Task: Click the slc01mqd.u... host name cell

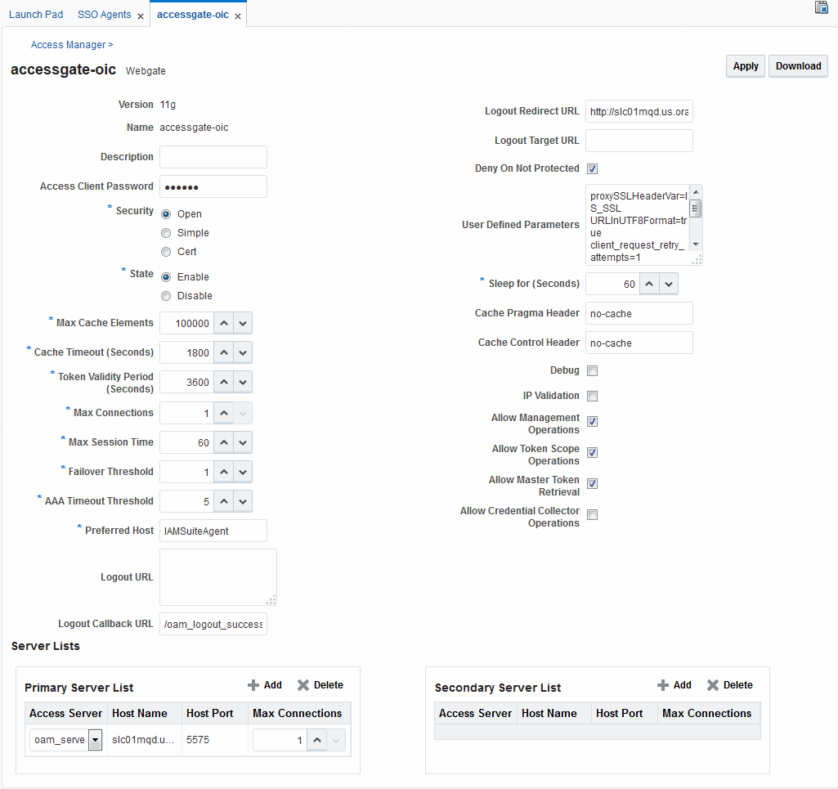Action: point(143,741)
